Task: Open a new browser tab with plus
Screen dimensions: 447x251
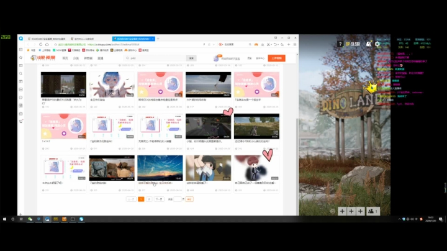Action: pos(158,39)
